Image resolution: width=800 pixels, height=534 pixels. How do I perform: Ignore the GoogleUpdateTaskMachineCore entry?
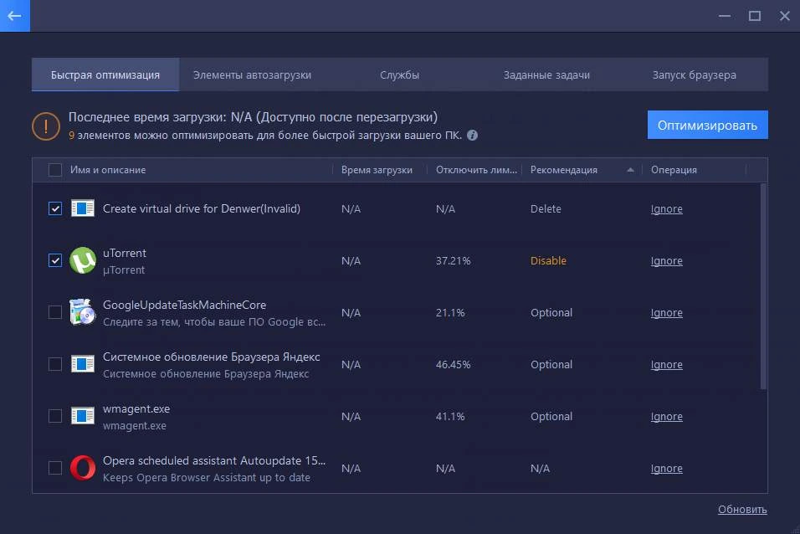click(666, 313)
